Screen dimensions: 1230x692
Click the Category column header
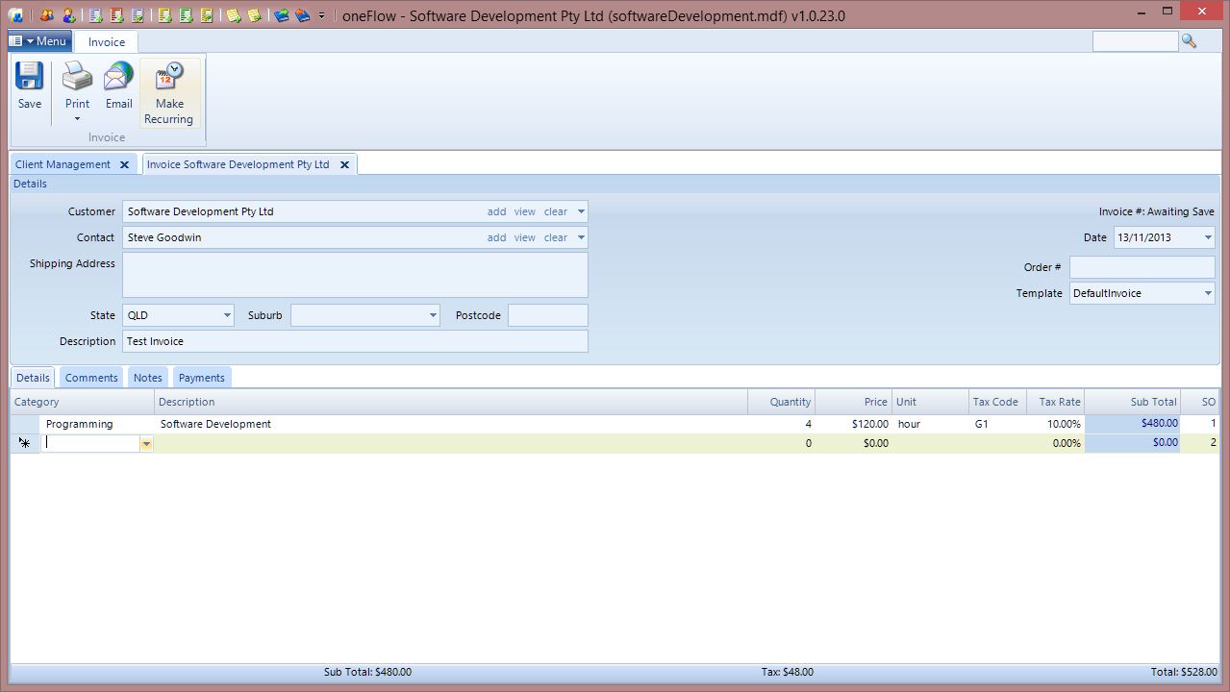pyautogui.click(x=83, y=402)
